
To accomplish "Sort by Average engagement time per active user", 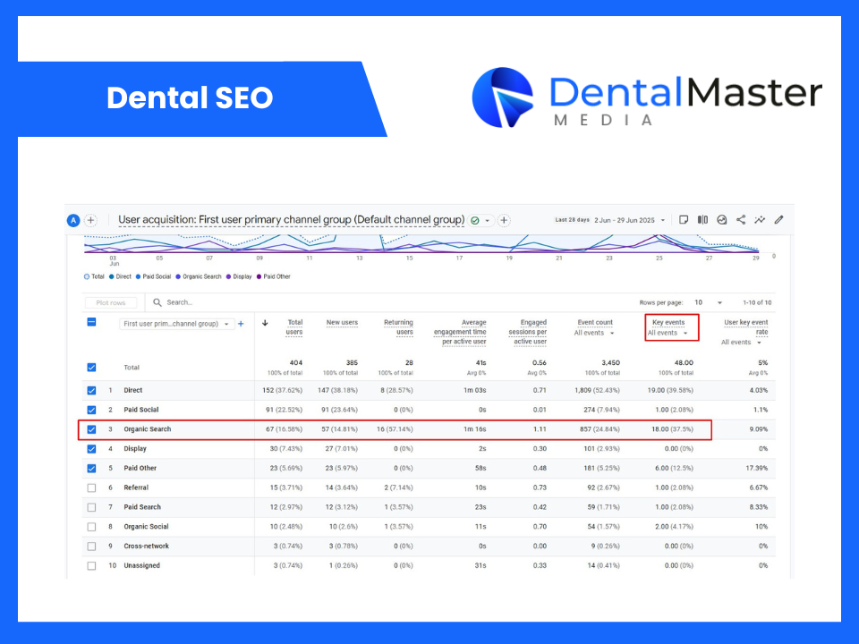I will pos(460,332).
